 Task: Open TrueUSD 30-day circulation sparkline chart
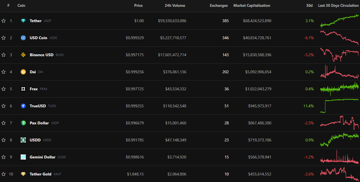tap(339, 106)
